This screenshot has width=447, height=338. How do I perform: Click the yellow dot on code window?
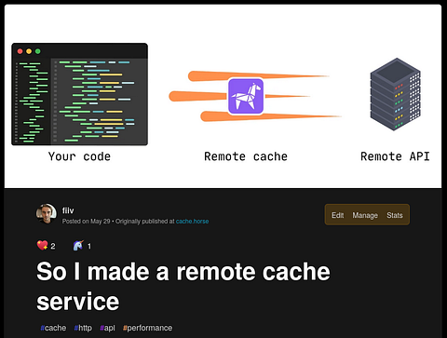[29, 51]
